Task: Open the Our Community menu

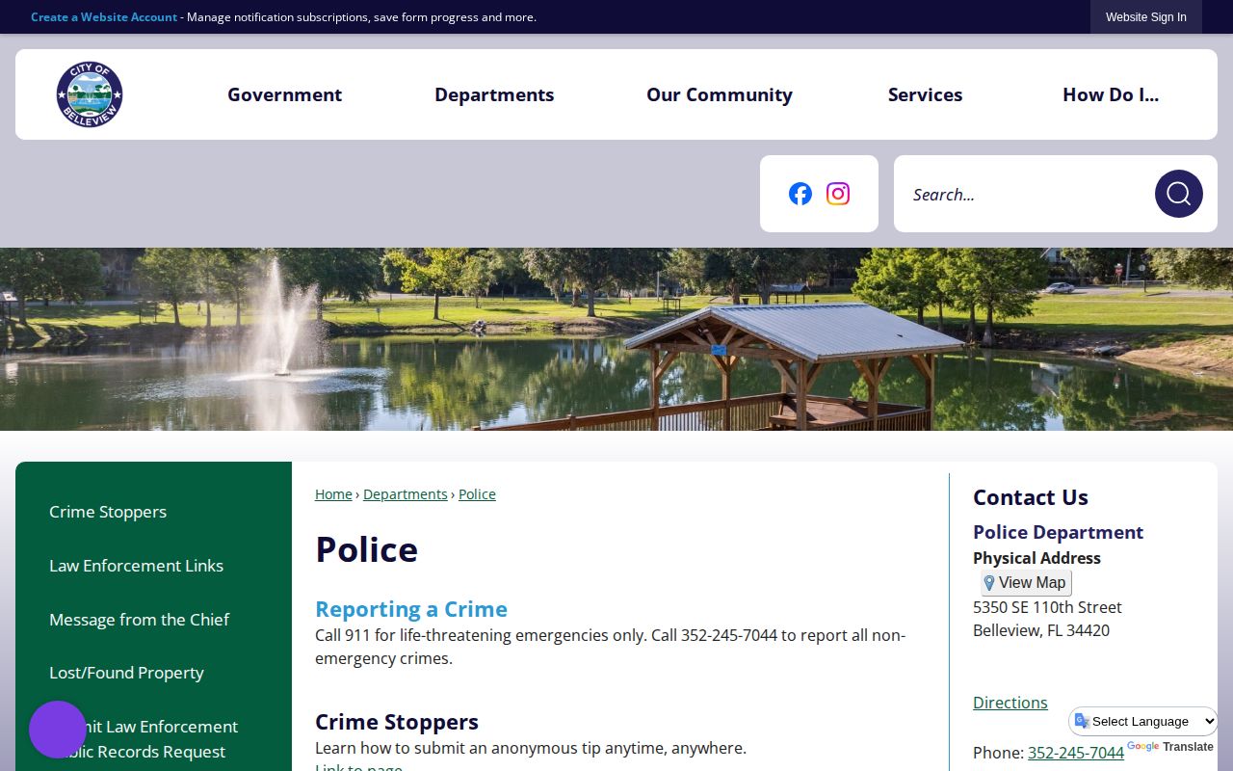Action: click(720, 94)
